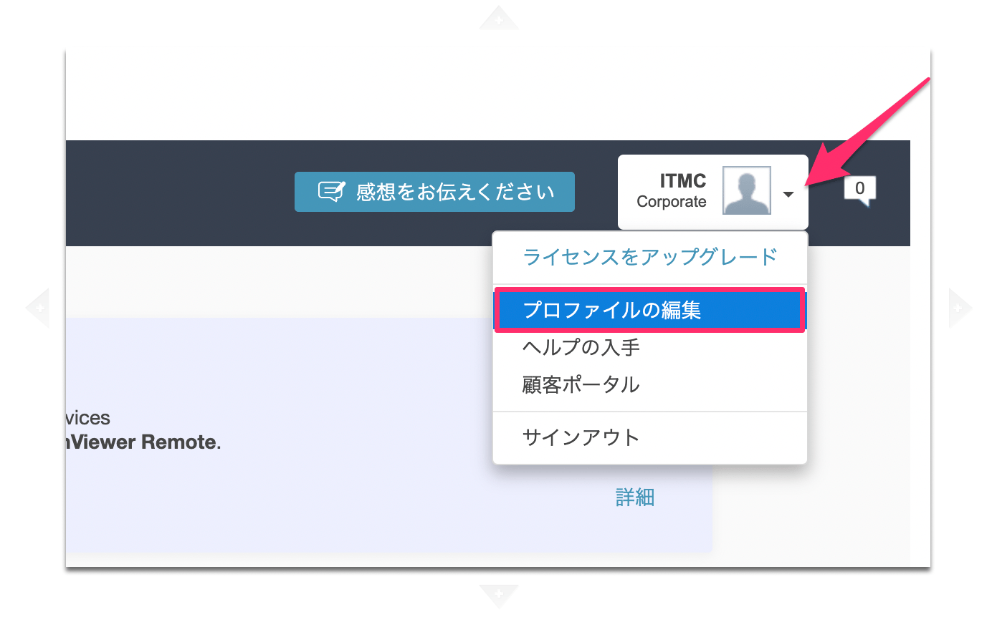This screenshot has width=992, height=627.
Task: Click サインアウト to sign out
Action: coord(650,437)
